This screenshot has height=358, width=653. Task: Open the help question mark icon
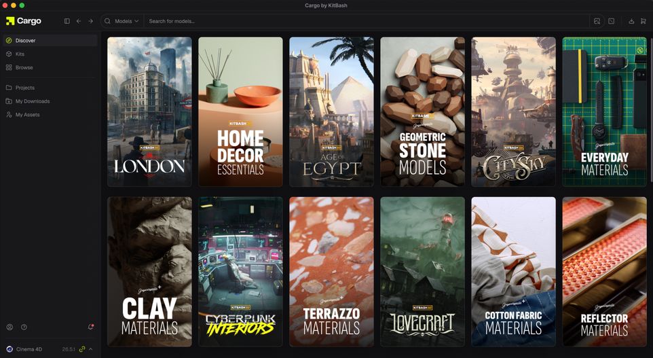24,327
